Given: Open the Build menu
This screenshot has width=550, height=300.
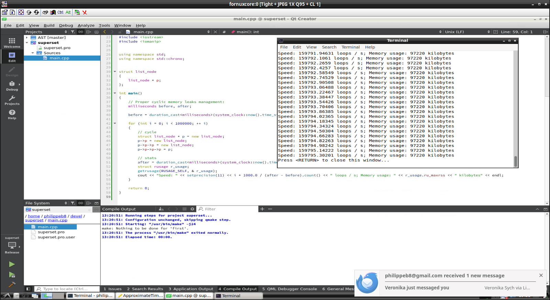Looking at the screenshot, I should pos(49,25).
